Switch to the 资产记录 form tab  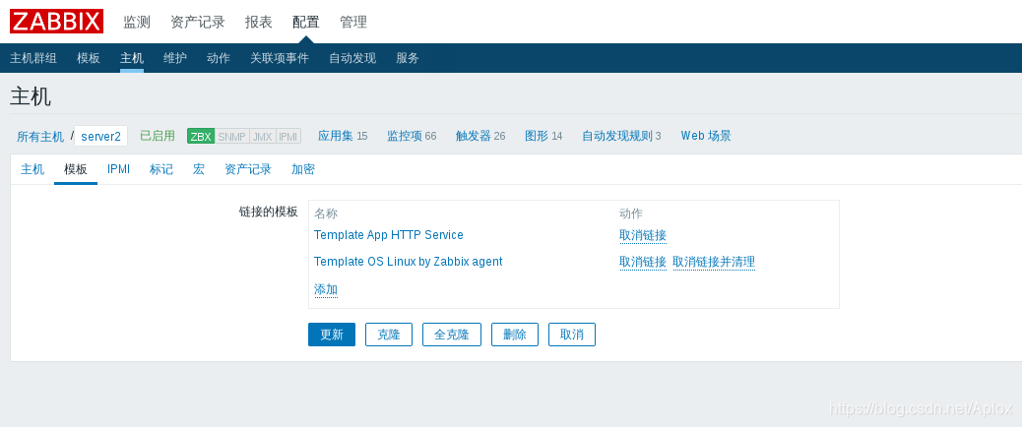[248, 169]
